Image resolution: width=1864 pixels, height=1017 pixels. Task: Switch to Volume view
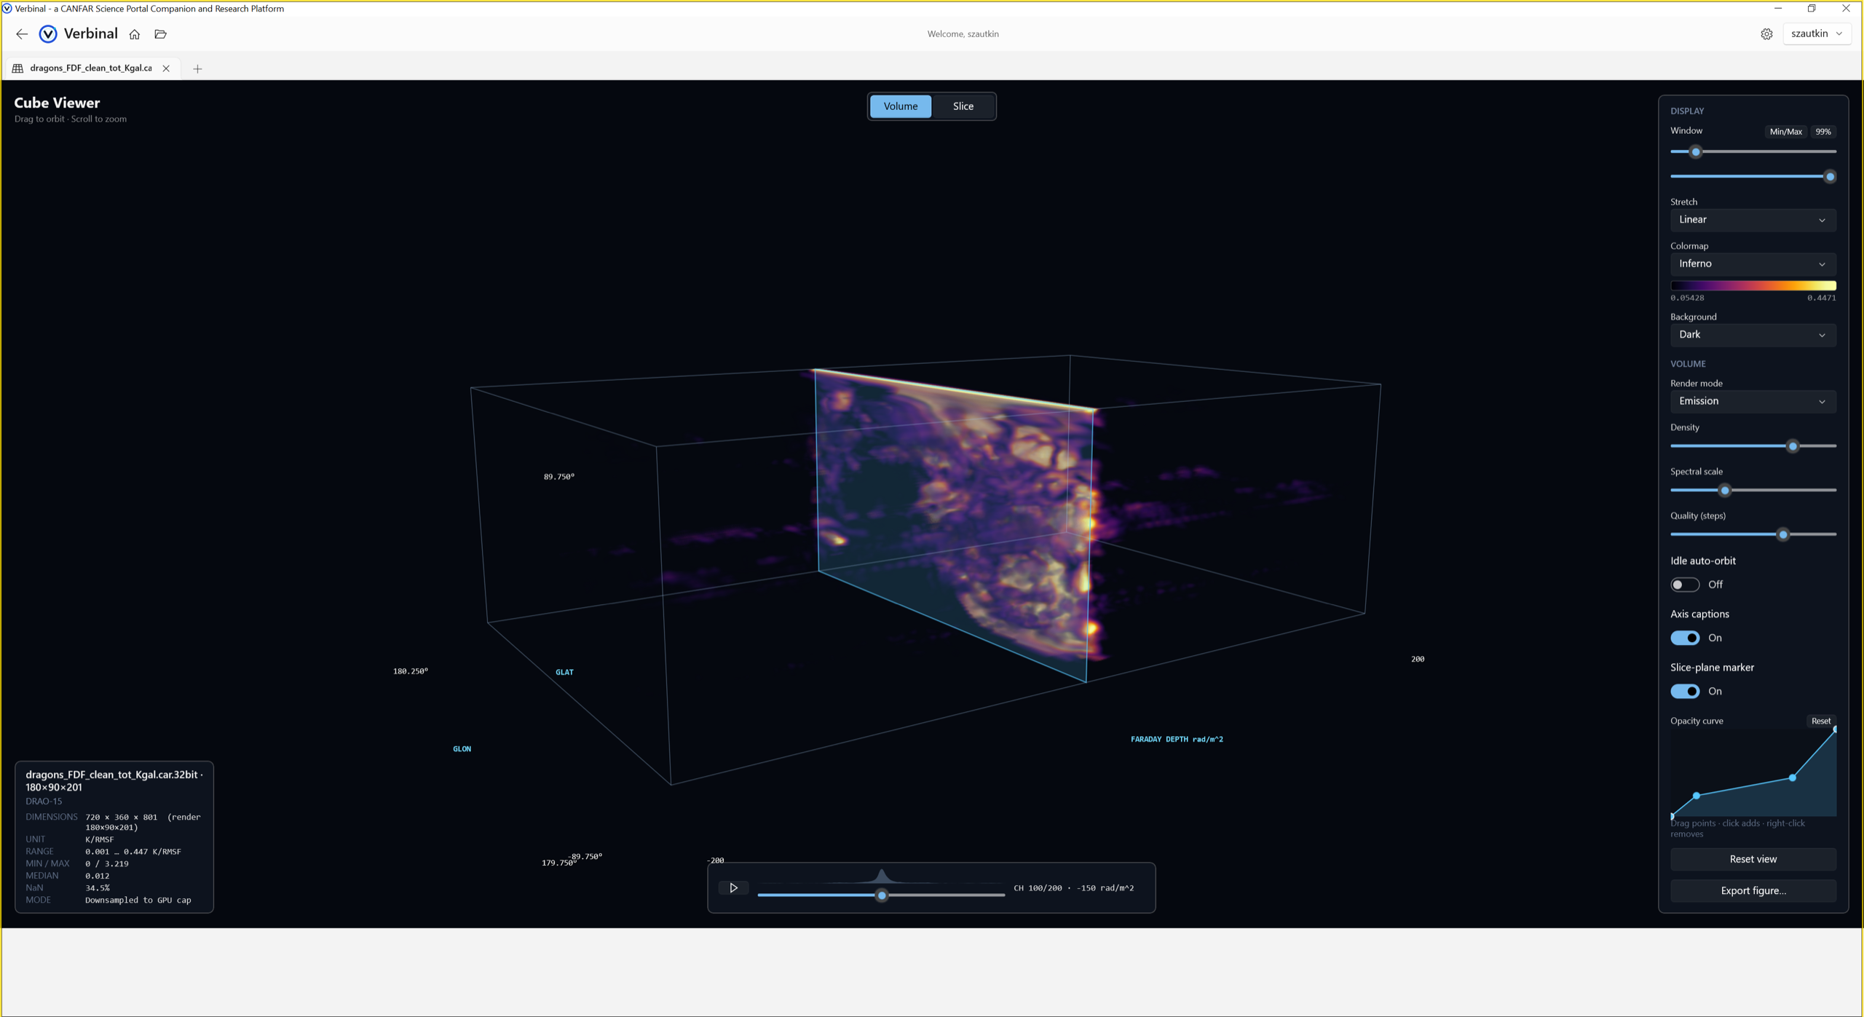tap(901, 106)
